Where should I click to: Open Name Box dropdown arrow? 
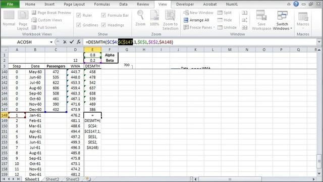coord(51,42)
